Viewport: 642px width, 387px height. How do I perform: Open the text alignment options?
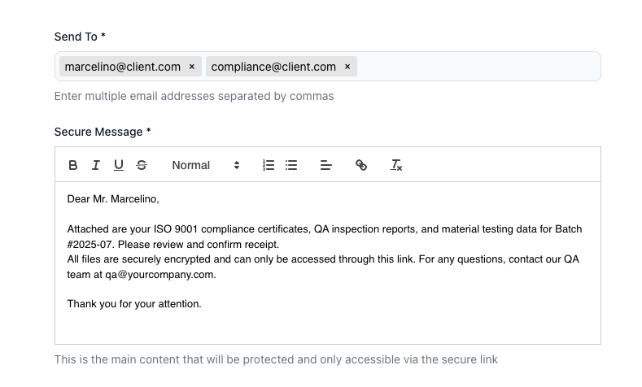[326, 165]
